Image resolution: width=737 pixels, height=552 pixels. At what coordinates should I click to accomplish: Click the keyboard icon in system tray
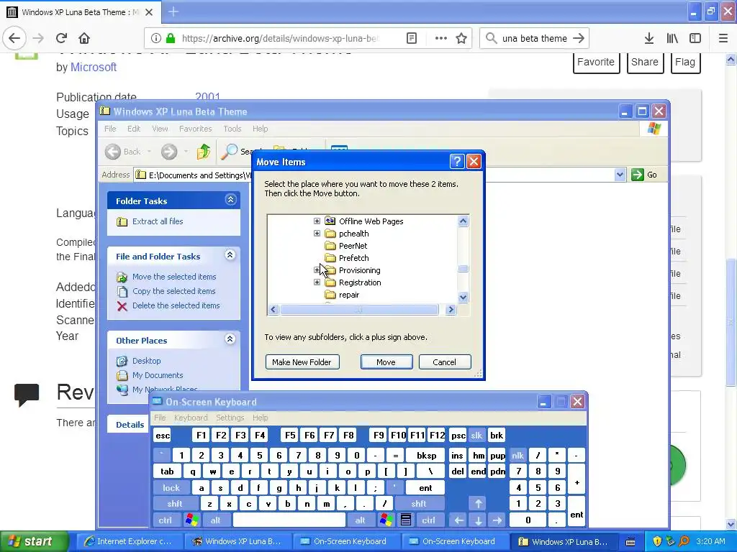click(630, 542)
